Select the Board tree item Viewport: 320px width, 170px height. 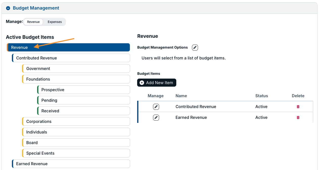point(76,143)
